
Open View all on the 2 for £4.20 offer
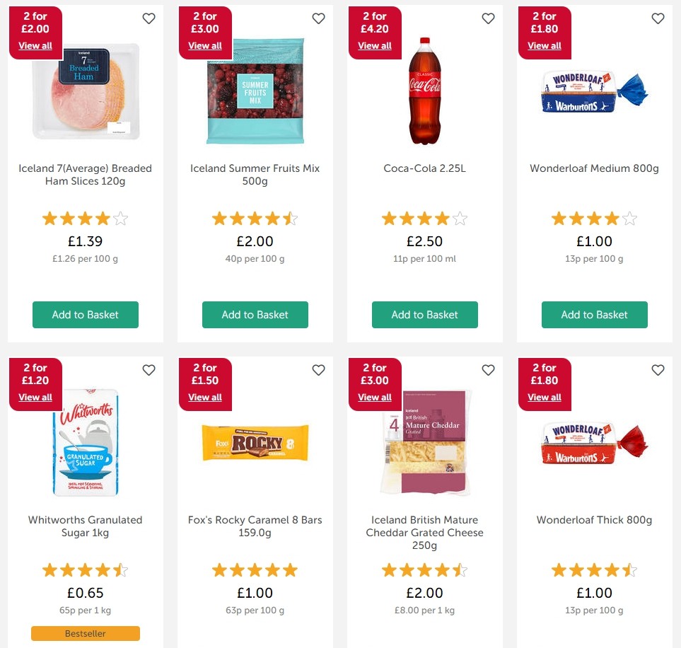pyautogui.click(x=374, y=45)
